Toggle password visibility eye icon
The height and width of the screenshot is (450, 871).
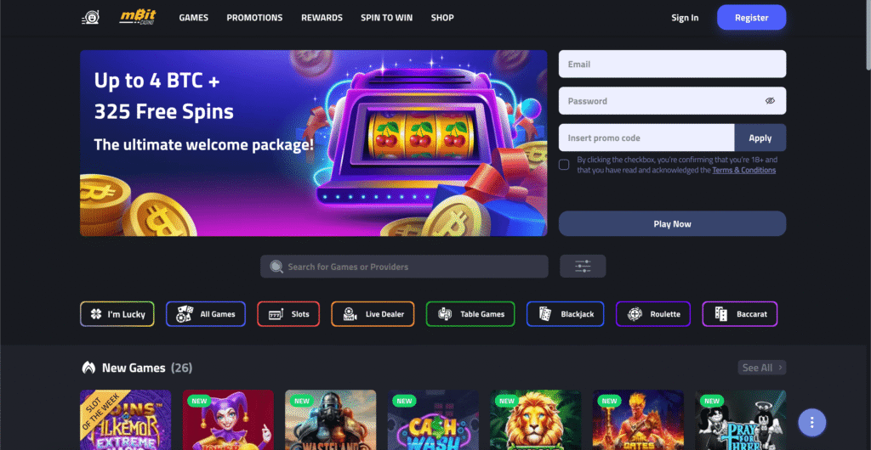click(770, 101)
